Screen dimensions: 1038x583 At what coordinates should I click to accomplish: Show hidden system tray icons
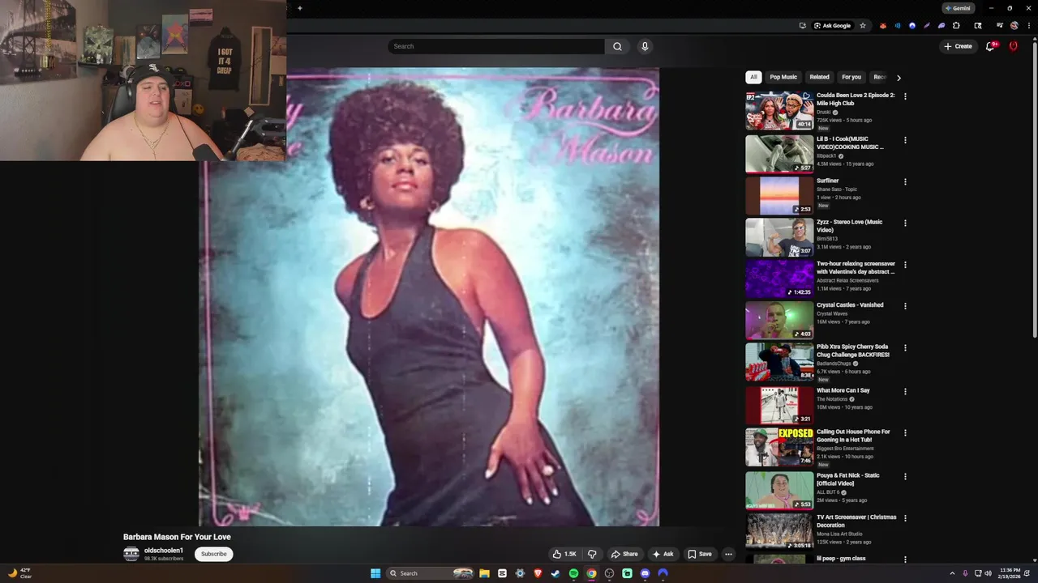[x=952, y=573]
